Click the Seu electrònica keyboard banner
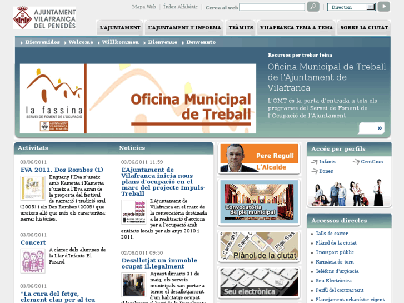Screen dimensions: 404x303 259,282
